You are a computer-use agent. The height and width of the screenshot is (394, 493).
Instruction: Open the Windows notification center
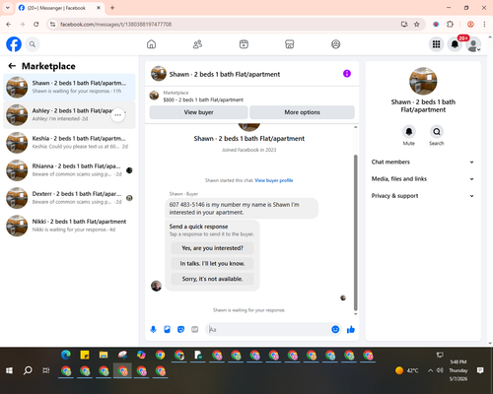tap(480, 370)
